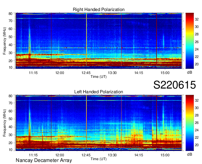Click 70 MHz tick label on Left Handed plot
This screenshot has height=164, width=202.
pyautogui.click(x=10, y=103)
